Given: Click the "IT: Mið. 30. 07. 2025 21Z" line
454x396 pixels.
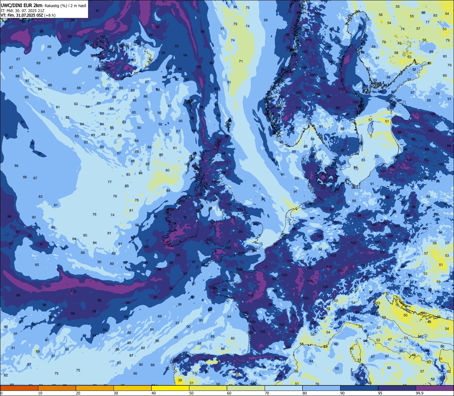Looking at the screenshot, I should point(22,11).
